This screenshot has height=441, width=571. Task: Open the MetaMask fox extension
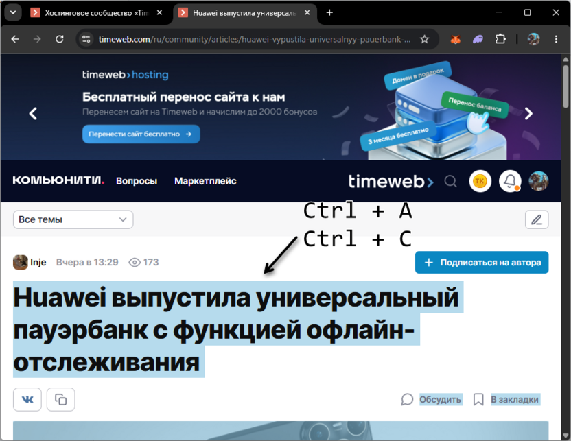(456, 39)
